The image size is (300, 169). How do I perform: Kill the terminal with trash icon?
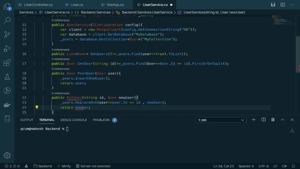pyautogui.click(x=273, y=120)
